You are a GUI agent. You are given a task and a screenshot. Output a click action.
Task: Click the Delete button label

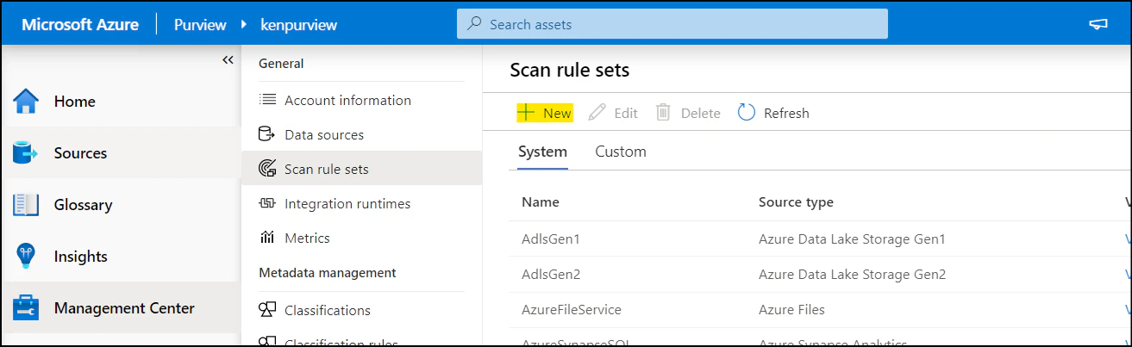pos(700,113)
